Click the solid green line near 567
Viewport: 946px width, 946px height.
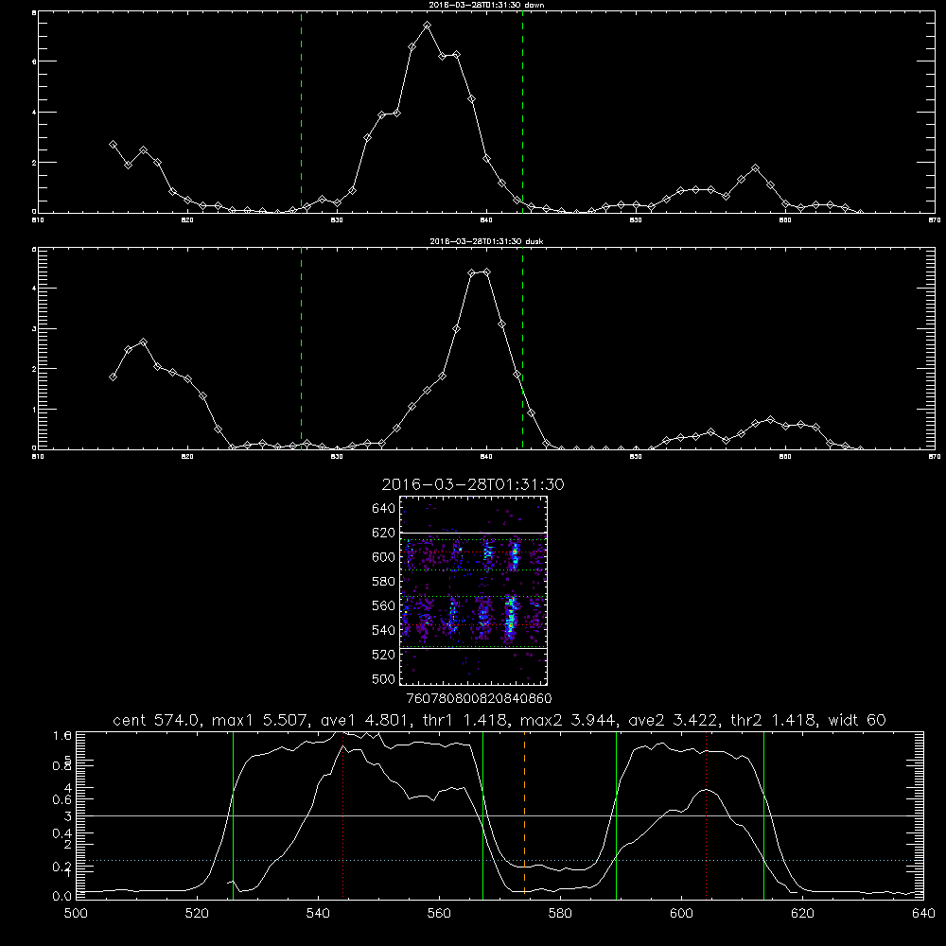tap(482, 815)
